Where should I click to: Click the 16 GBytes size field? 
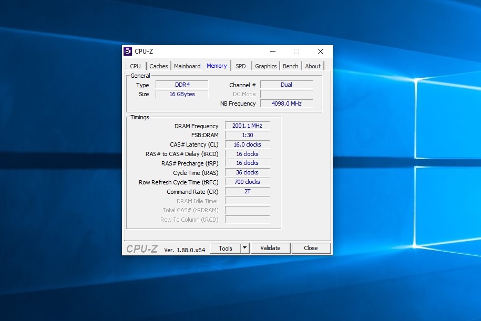coord(182,94)
